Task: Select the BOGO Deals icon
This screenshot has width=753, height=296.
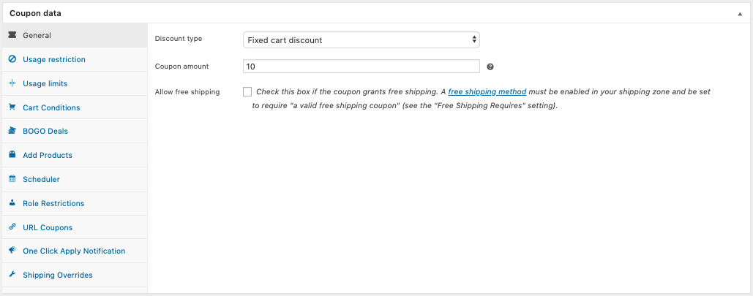Action: [x=12, y=132]
